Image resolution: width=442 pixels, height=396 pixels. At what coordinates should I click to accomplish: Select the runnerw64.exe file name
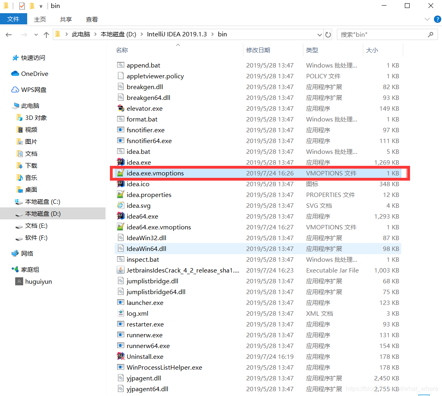click(x=148, y=346)
